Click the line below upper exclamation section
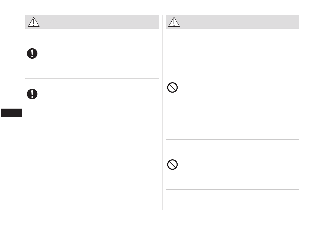This screenshot has width=324, height=231. pos(92,78)
